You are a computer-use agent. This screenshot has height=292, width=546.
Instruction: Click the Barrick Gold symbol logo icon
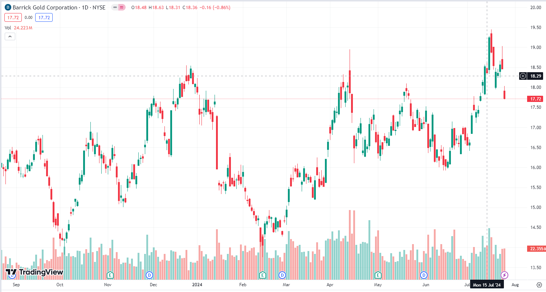pos(8,8)
